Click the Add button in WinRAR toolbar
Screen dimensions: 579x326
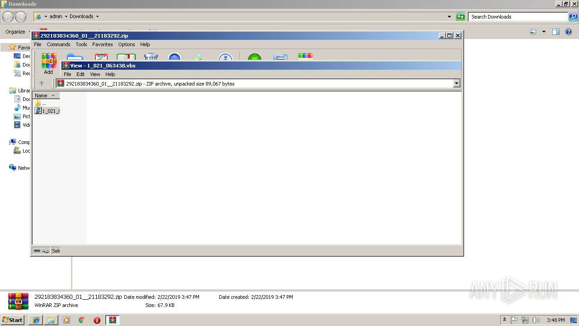click(48, 64)
